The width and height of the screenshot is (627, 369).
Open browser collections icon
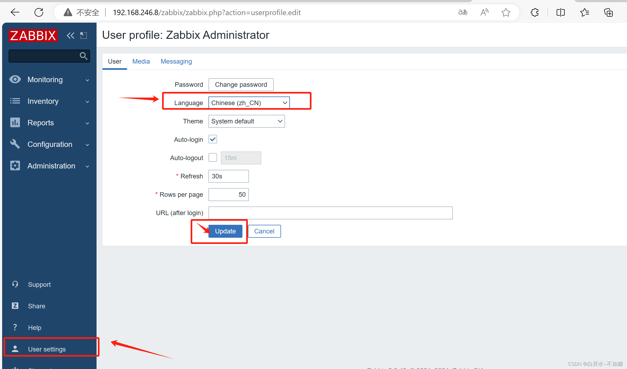pos(608,12)
